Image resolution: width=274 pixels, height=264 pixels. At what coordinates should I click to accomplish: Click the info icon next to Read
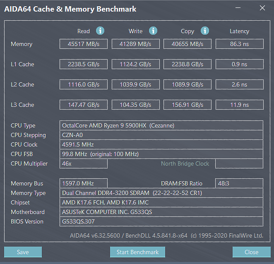click(x=100, y=31)
